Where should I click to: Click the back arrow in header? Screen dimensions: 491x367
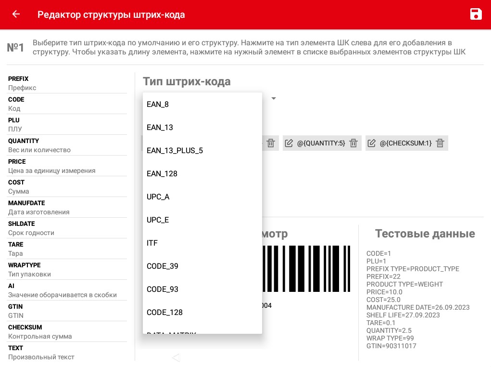[x=16, y=14]
